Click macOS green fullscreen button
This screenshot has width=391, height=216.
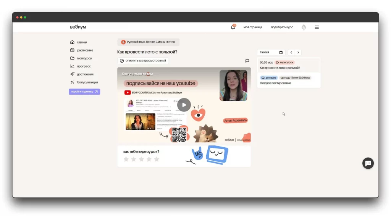(x=25, y=18)
